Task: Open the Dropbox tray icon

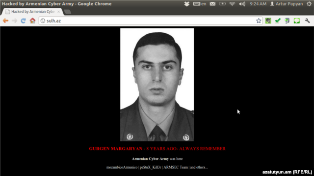Action: tap(186, 4)
